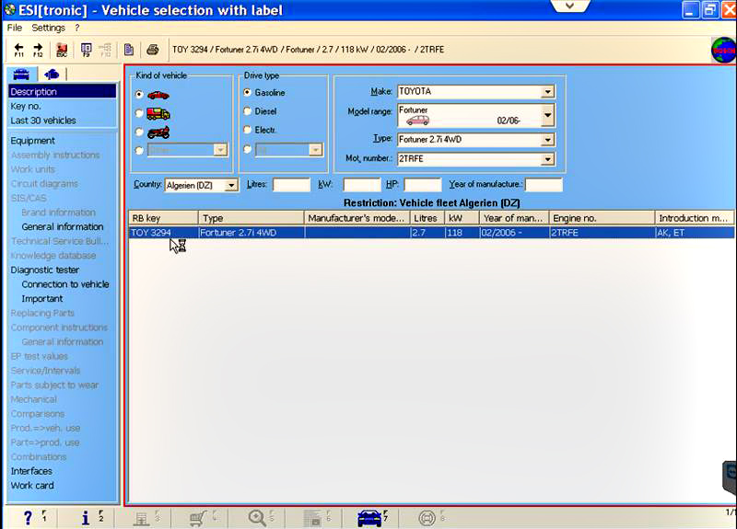The width and height of the screenshot is (737, 529).
Task: Open the Make dropdown showing TOYOTA
Action: click(547, 91)
